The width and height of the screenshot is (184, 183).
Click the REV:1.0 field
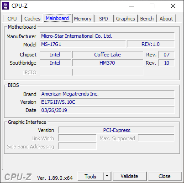click(x=151, y=44)
